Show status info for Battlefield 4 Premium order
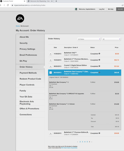This screenshot has width=124, height=151. coord(99,60)
